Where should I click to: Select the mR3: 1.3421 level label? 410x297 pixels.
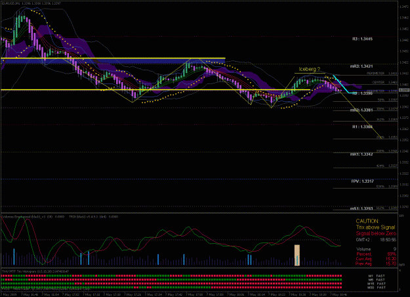point(361,66)
